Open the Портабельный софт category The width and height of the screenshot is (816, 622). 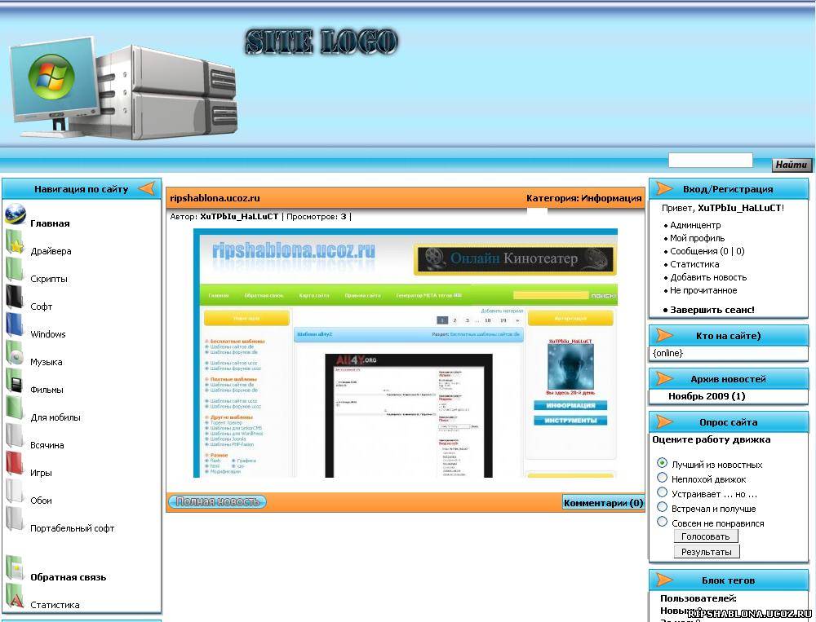73,528
